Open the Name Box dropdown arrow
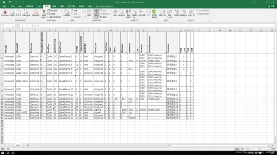Image resolution: width=277 pixels, height=155 pixels. (x=14, y=26)
